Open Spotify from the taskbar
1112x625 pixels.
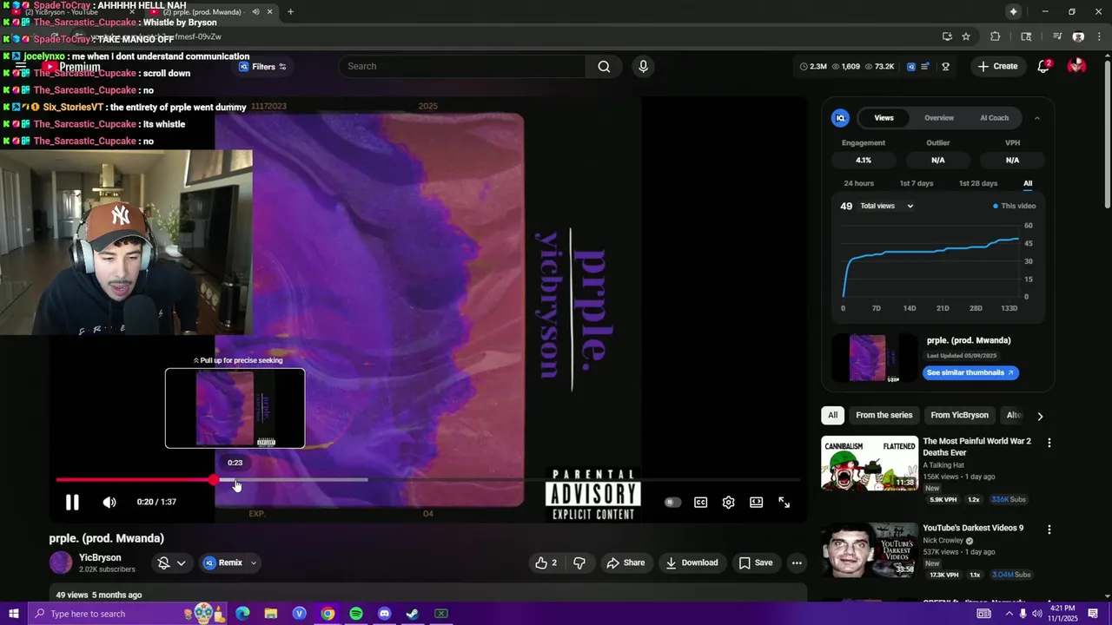point(356,614)
